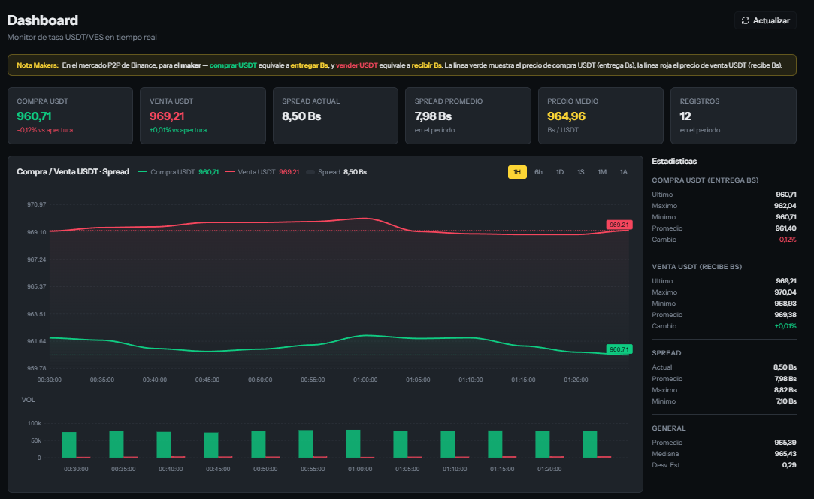
Task: Click the Compra Maximo value 962,04
Action: coord(785,206)
